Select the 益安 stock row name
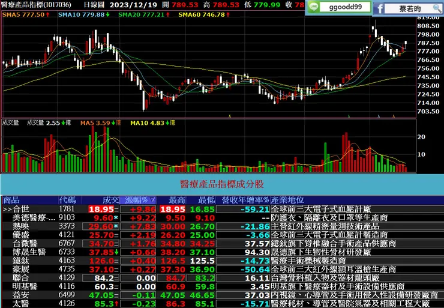Viewport: 444px width, 308px height. tap(21, 295)
